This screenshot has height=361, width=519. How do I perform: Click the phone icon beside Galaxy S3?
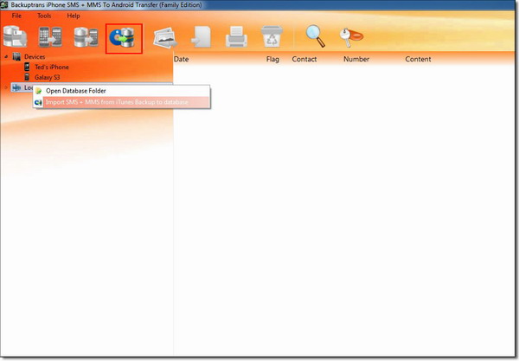pyautogui.click(x=27, y=77)
